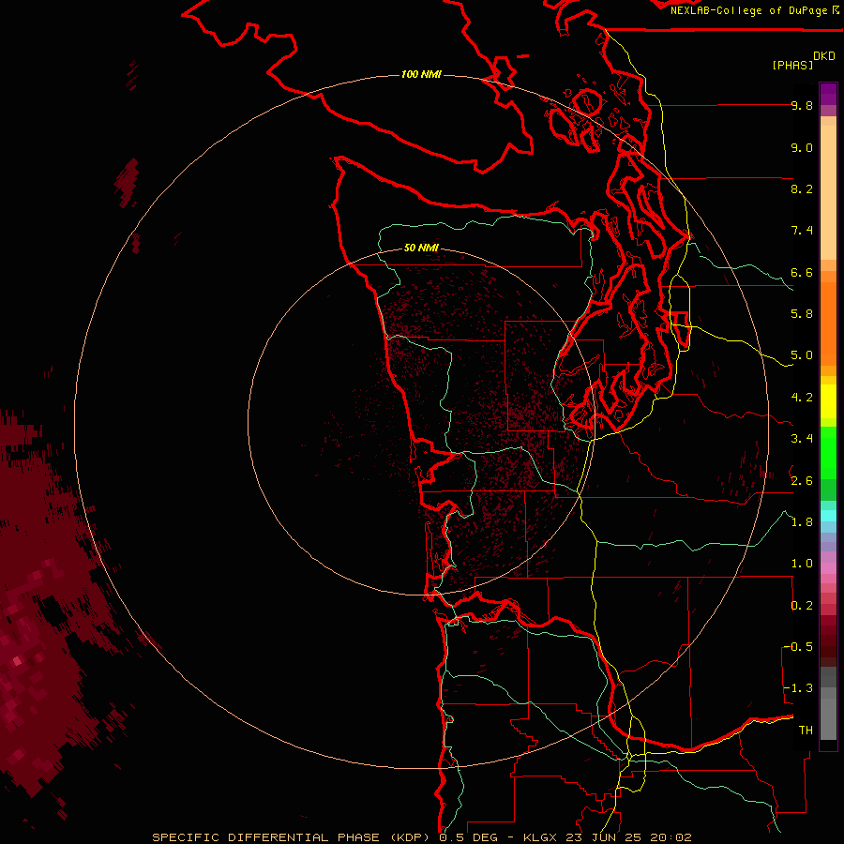Click the 8.2 legend value
This screenshot has height=844, width=844.
coord(802,188)
